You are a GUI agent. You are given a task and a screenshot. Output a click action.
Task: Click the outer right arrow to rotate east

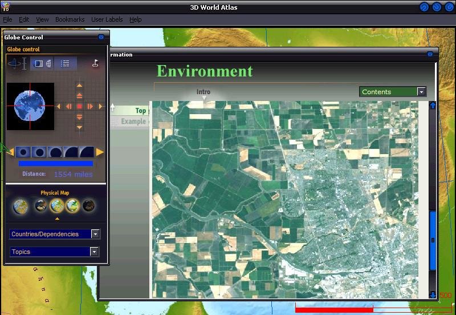click(x=101, y=107)
